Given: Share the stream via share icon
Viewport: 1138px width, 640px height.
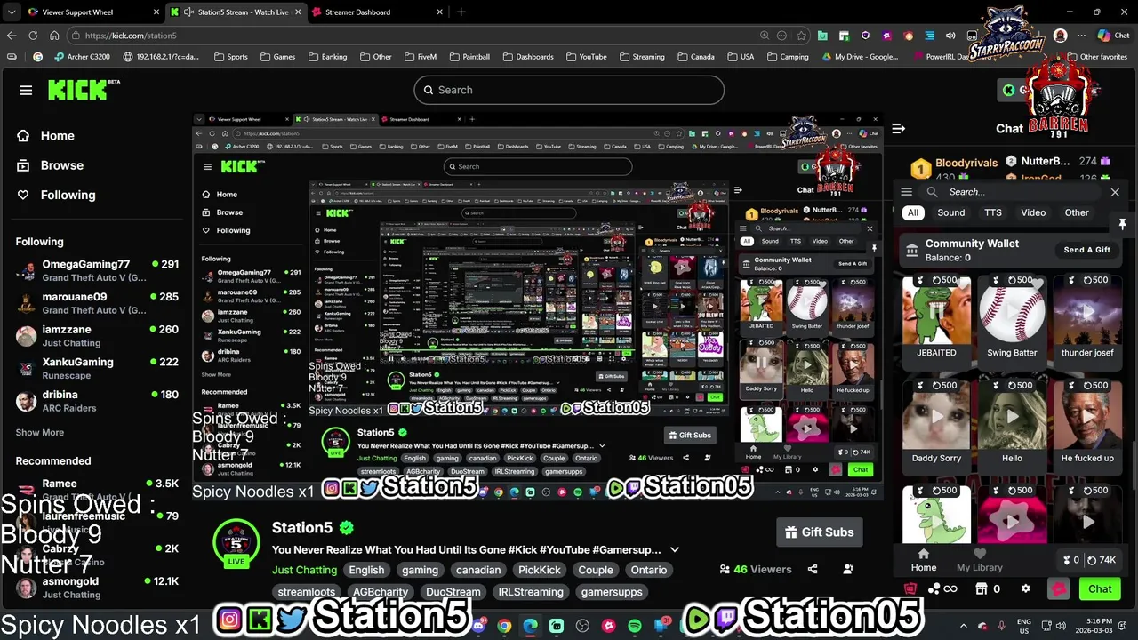Looking at the screenshot, I should coord(813,570).
